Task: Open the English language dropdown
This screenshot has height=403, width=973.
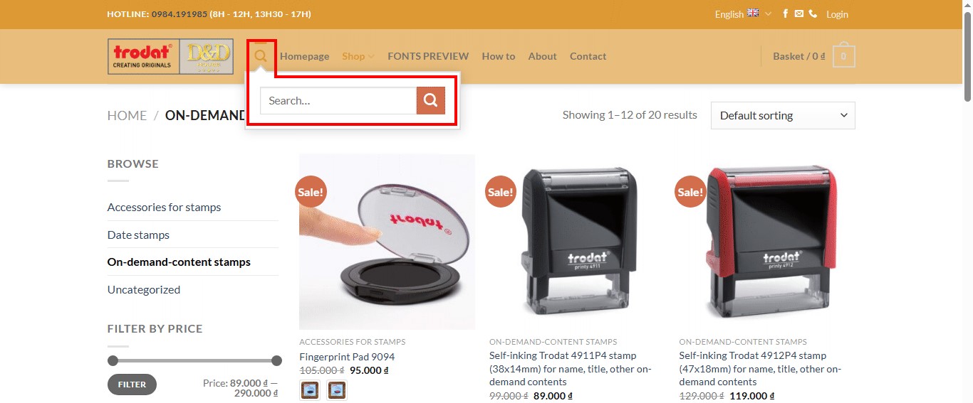Action: click(743, 14)
